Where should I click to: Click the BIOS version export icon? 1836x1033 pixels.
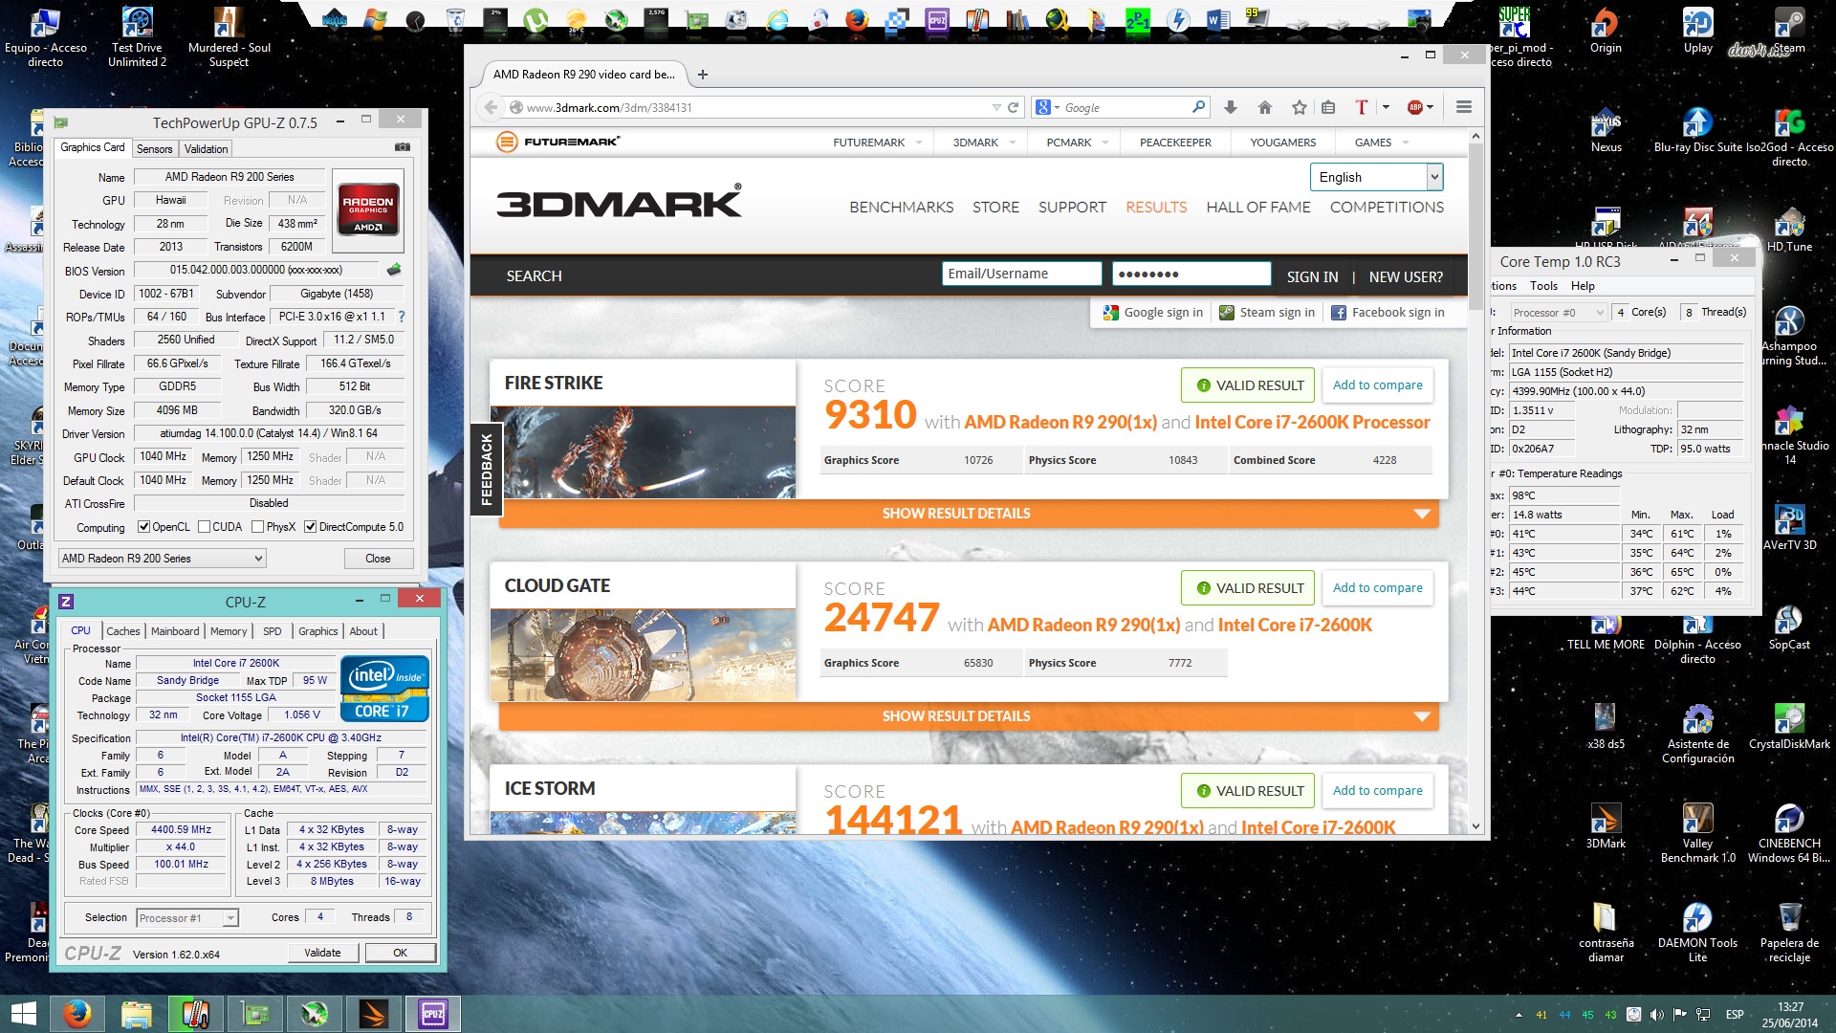pos(393,270)
